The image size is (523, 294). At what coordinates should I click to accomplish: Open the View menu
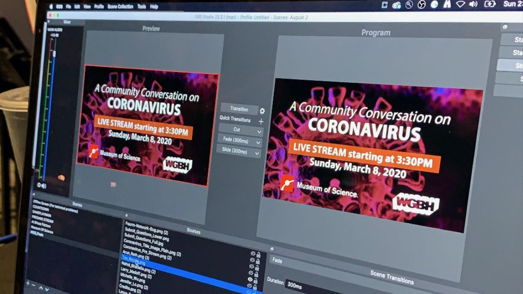click(87, 7)
